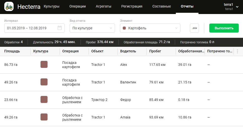The height and width of the screenshot is (129, 243).
Task: Click processed area 10.86 га
Action: point(185,117)
